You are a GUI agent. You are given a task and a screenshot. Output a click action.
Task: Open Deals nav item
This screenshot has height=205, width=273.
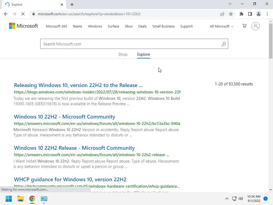[142, 26]
